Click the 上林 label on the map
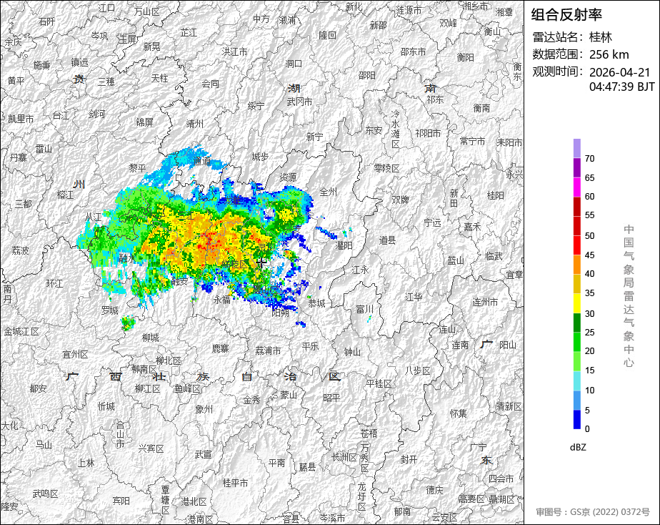The image size is (660, 525). [86, 463]
